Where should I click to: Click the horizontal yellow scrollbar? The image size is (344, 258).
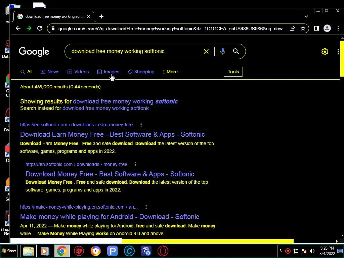208,241
